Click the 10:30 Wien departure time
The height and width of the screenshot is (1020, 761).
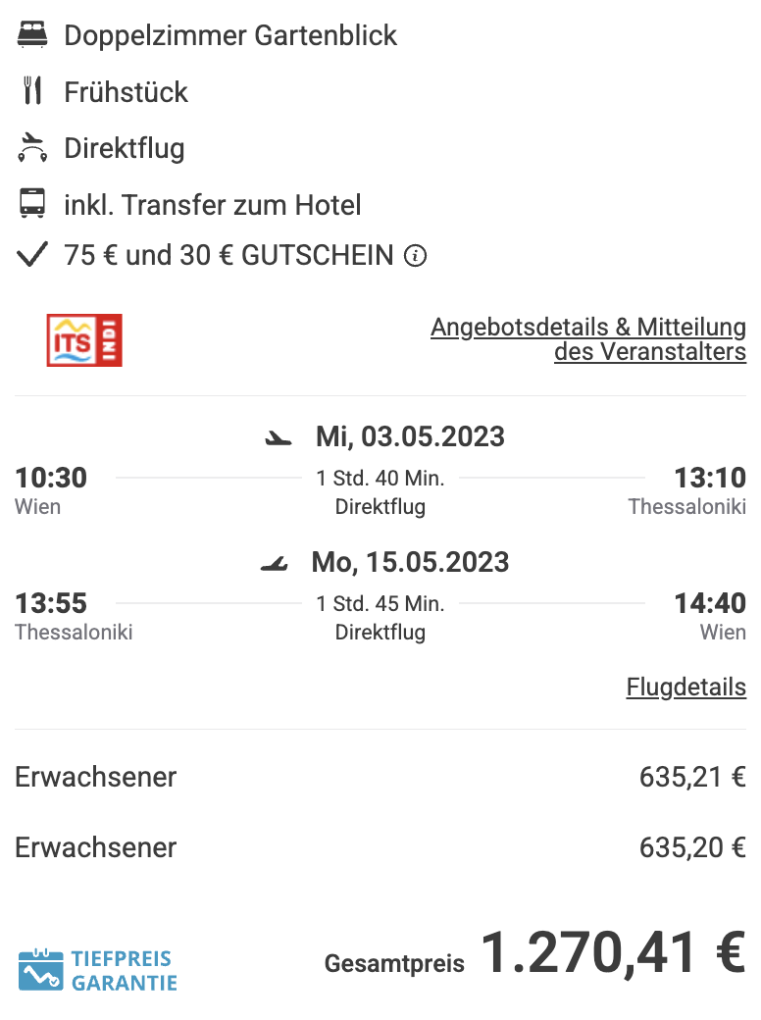tap(51, 479)
